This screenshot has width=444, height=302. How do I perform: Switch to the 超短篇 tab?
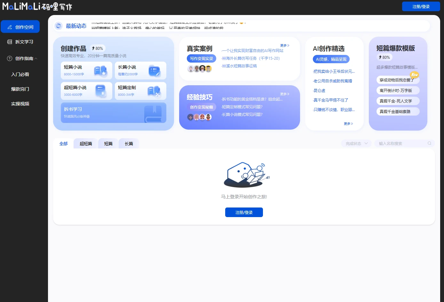pos(85,144)
